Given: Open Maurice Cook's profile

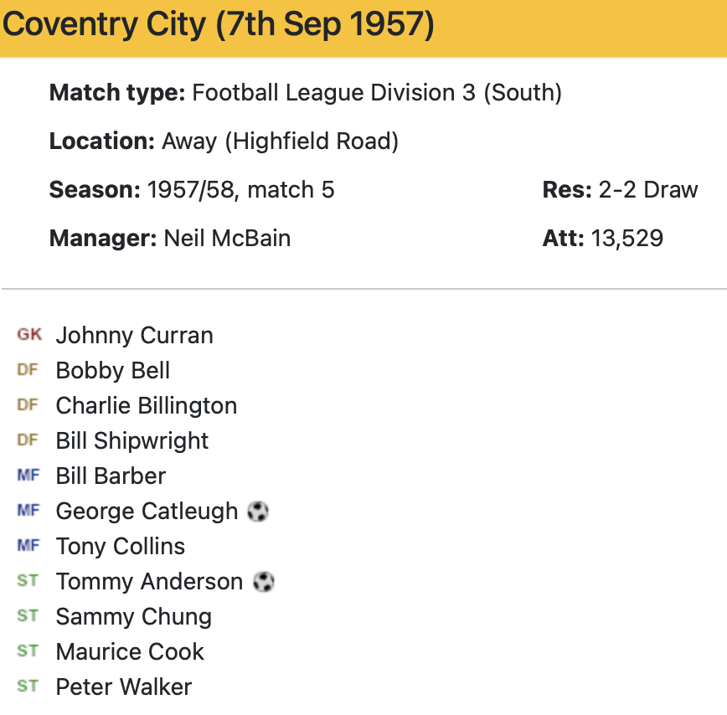Looking at the screenshot, I should click(x=130, y=652).
